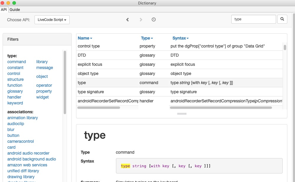Switch to the API tab

tap(4, 9)
